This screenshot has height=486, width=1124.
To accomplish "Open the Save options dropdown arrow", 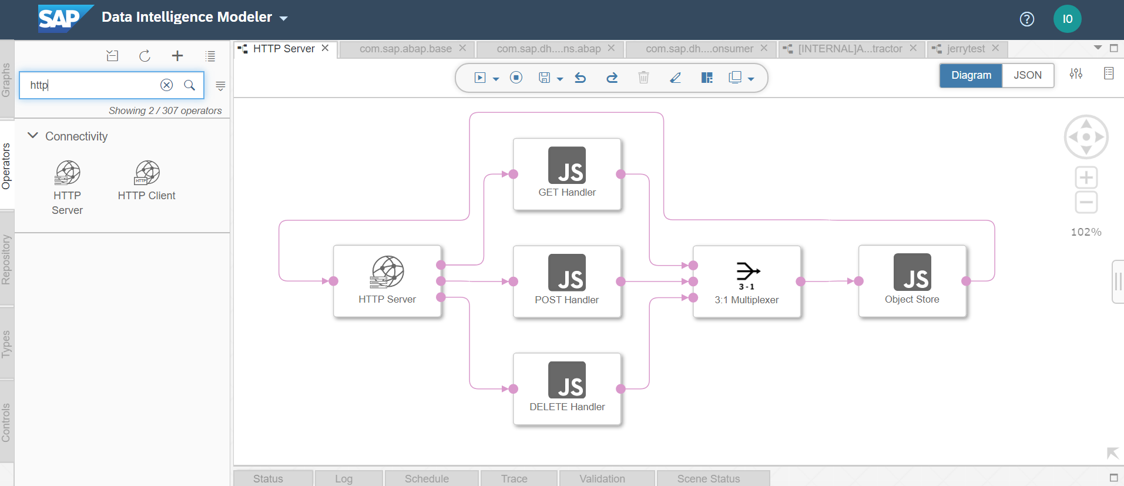I will pyautogui.click(x=560, y=79).
